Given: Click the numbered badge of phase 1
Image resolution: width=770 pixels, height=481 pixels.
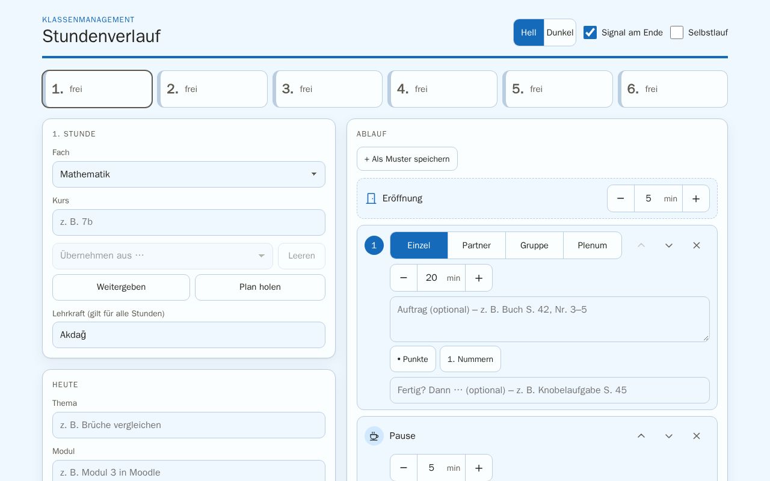Looking at the screenshot, I should tap(374, 245).
